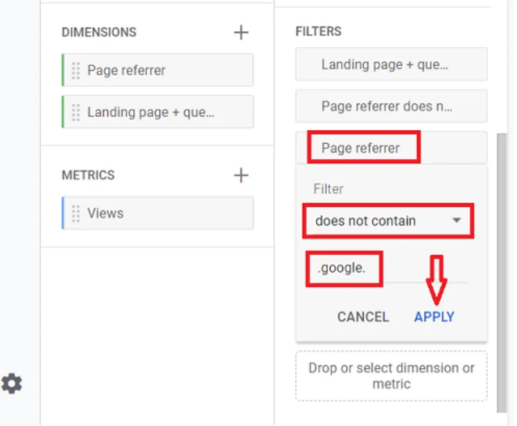Click the FILTERS section heading

click(x=318, y=32)
